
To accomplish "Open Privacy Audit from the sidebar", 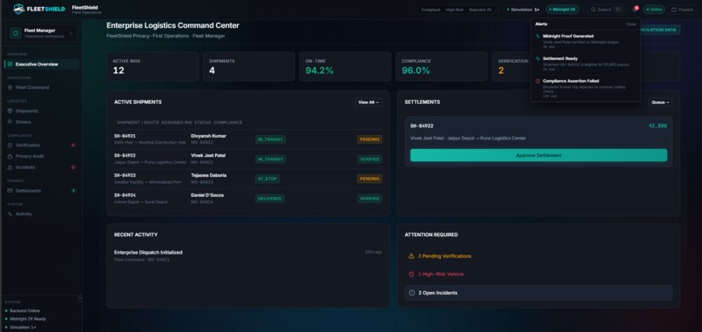I will coord(42,156).
